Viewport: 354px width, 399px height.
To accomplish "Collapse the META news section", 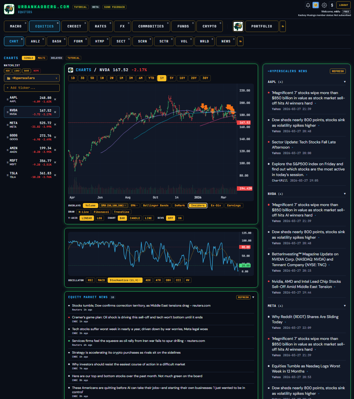I will coord(345,306).
